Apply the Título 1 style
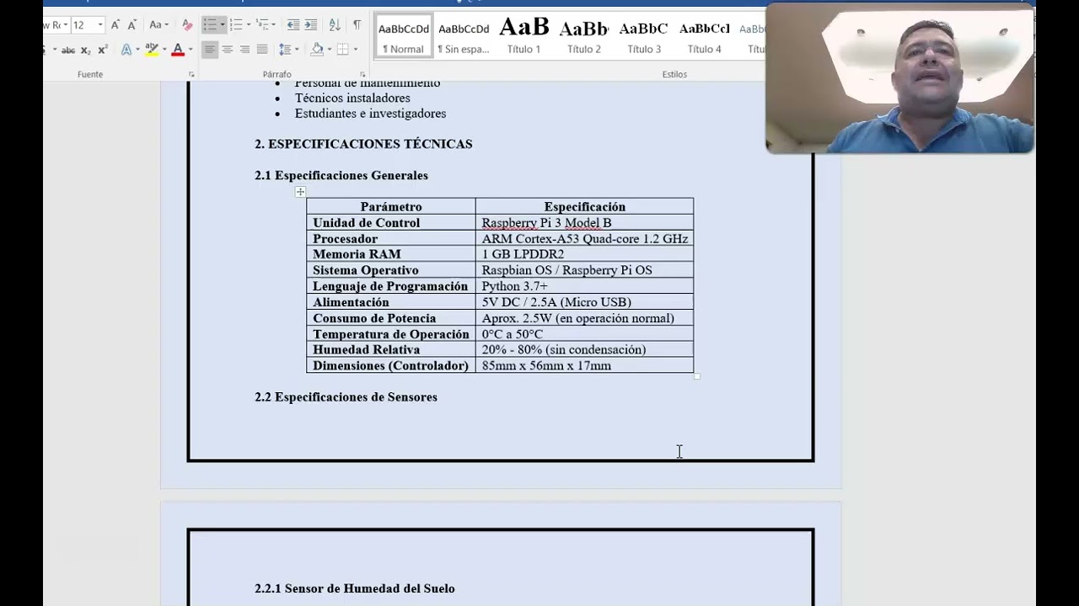Screen dimensions: 1079x606 tap(523, 36)
